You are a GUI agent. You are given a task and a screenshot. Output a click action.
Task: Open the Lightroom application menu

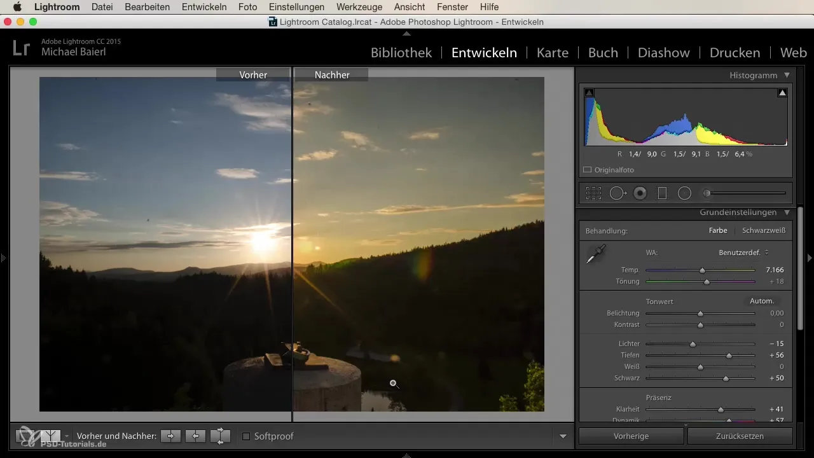pyautogui.click(x=57, y=7)
